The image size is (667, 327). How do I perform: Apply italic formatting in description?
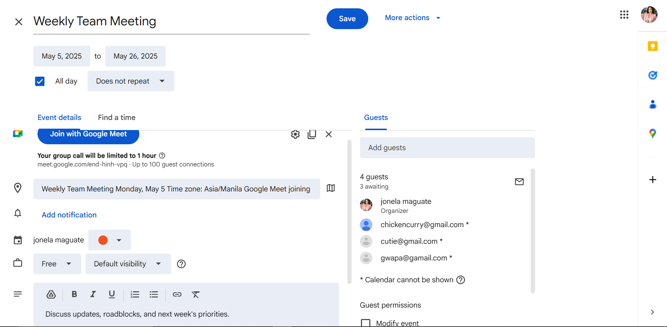[93, 294]
